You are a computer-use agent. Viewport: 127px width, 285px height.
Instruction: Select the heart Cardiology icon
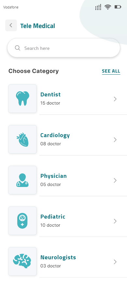click(22, 139)
